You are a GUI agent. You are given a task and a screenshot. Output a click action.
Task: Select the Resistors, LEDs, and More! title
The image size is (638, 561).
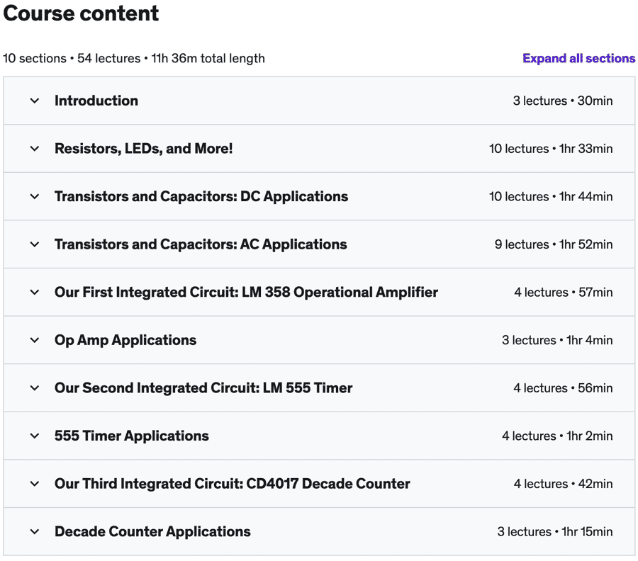(x=144, y=148)
